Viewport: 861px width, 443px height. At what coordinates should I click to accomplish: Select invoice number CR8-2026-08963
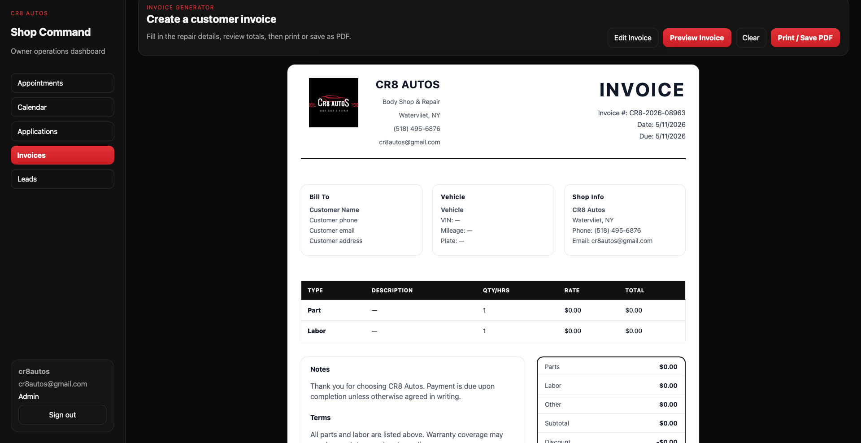point(642,113)
